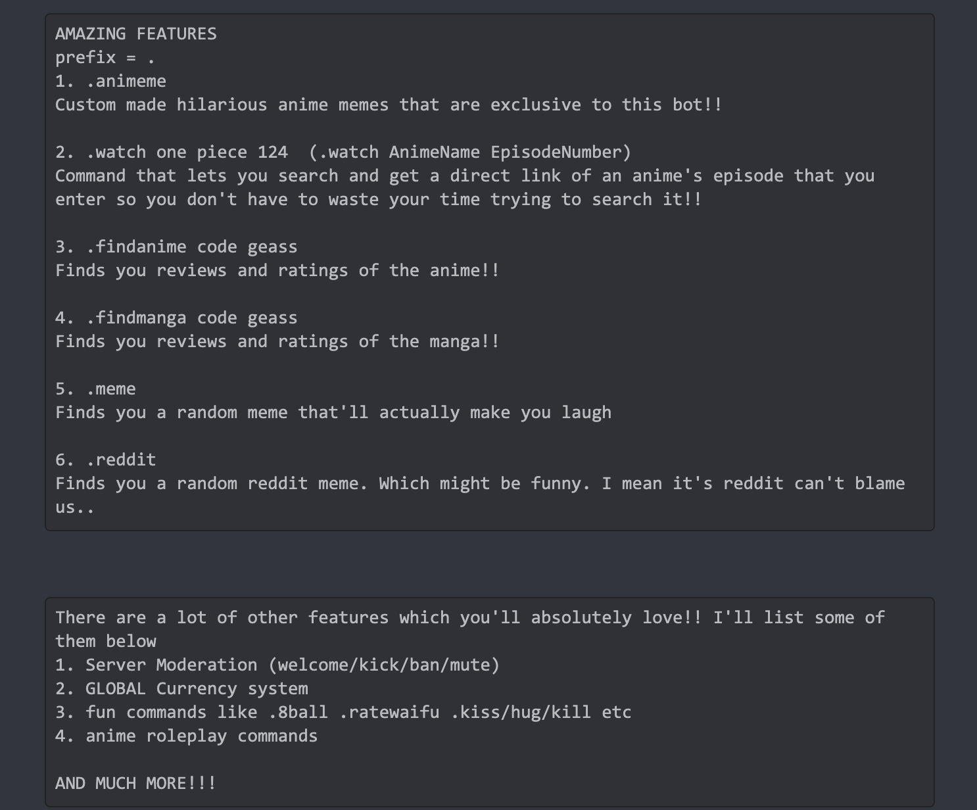Click 'fun commands like .8ball .ratewaifu' item
The image size is (977, 810).
358,712
